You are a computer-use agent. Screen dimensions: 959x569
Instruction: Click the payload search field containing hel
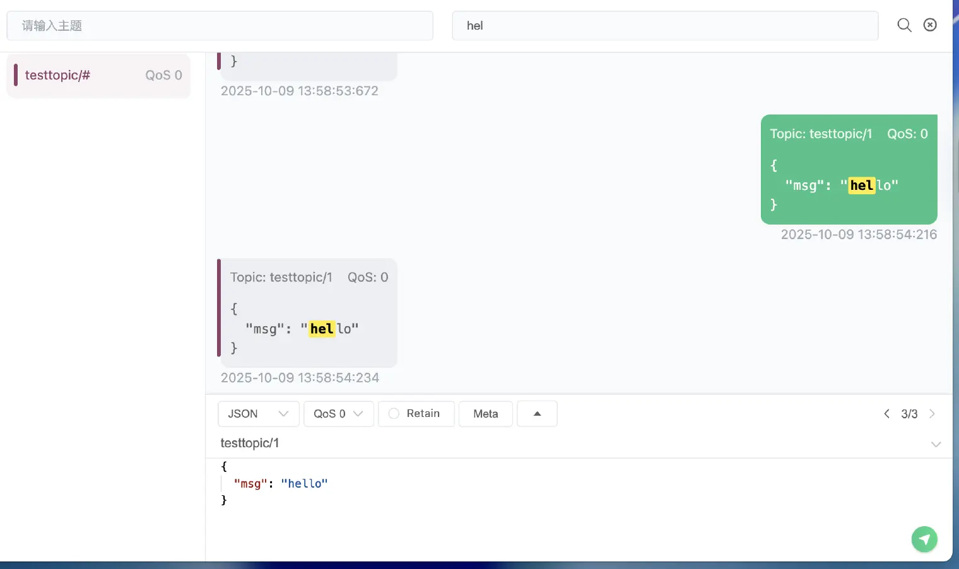tap(665, 26)
